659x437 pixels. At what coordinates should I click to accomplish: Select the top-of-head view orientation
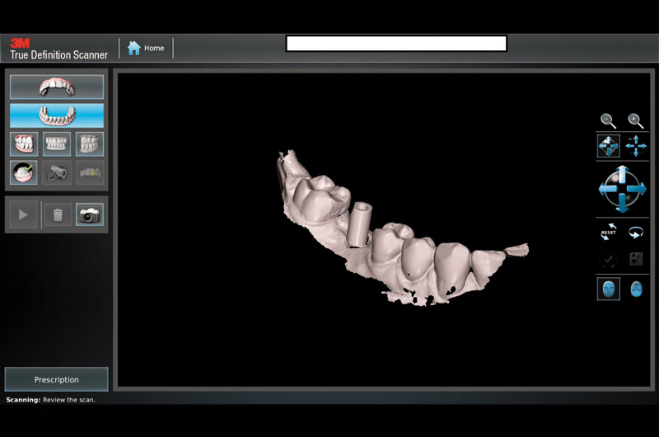tap(636, 289)
